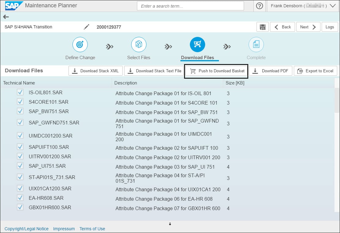
Task: Click the Define Change target step icon
Action: point(80,45)
